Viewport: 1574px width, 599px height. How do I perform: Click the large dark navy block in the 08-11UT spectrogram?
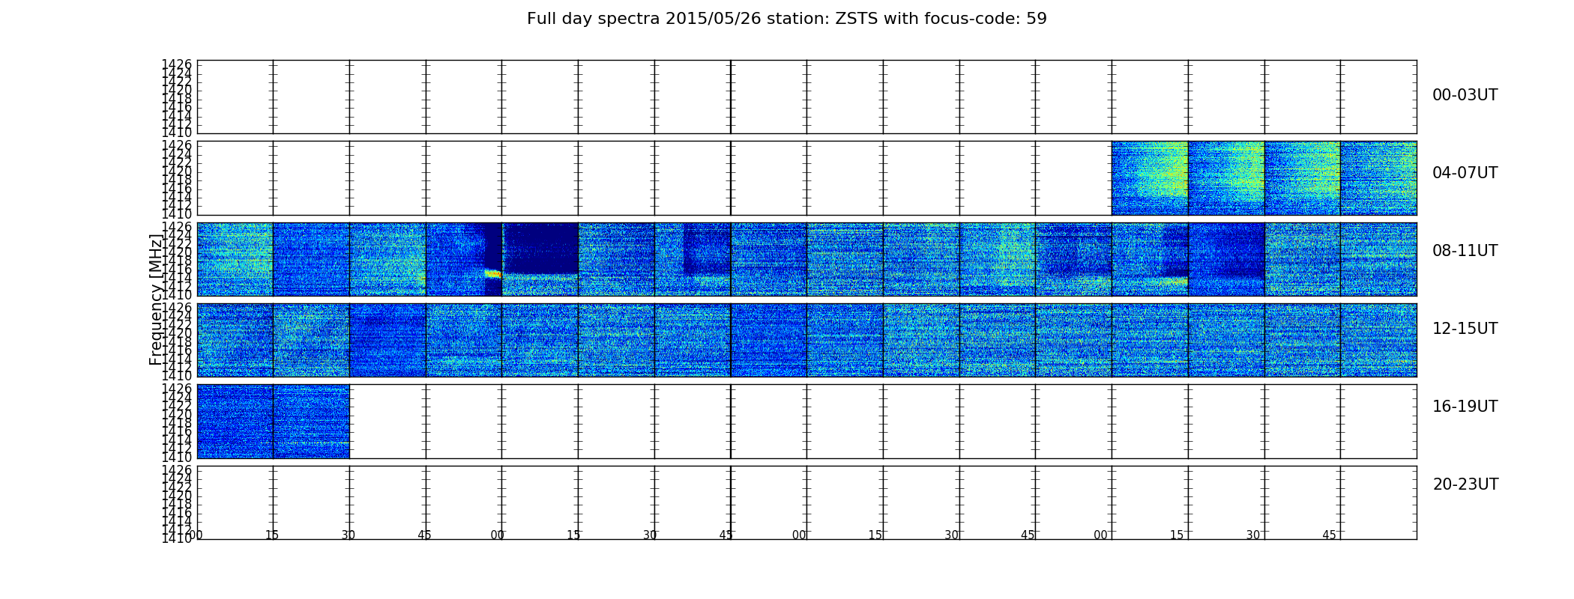tap(540, 249)
